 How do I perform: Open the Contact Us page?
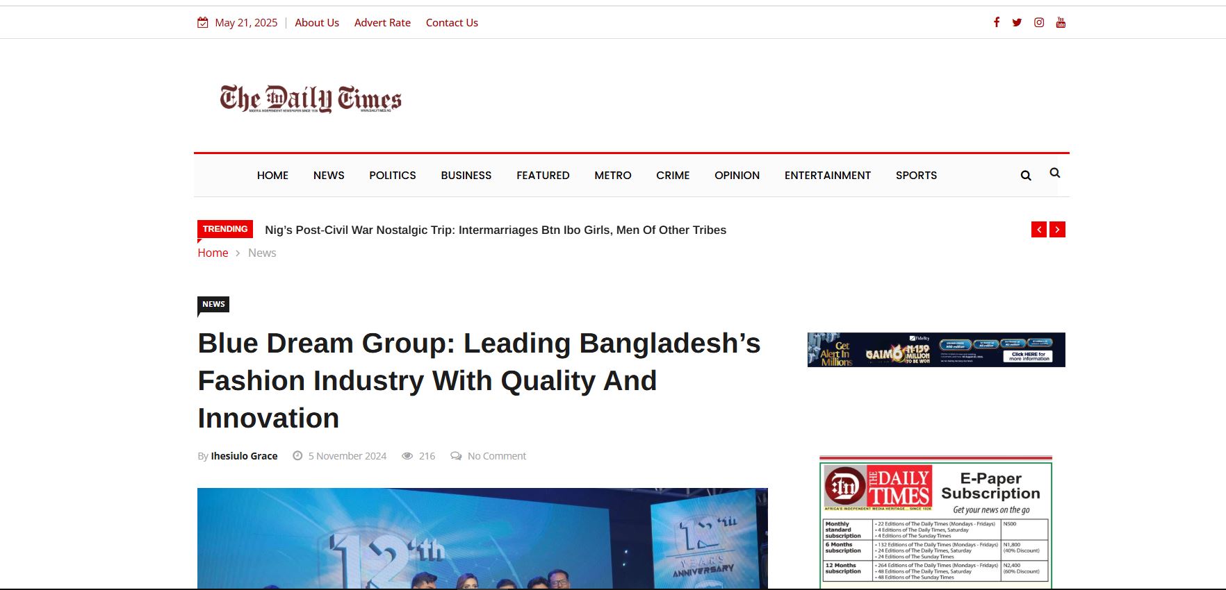click(x=452, y=23)
